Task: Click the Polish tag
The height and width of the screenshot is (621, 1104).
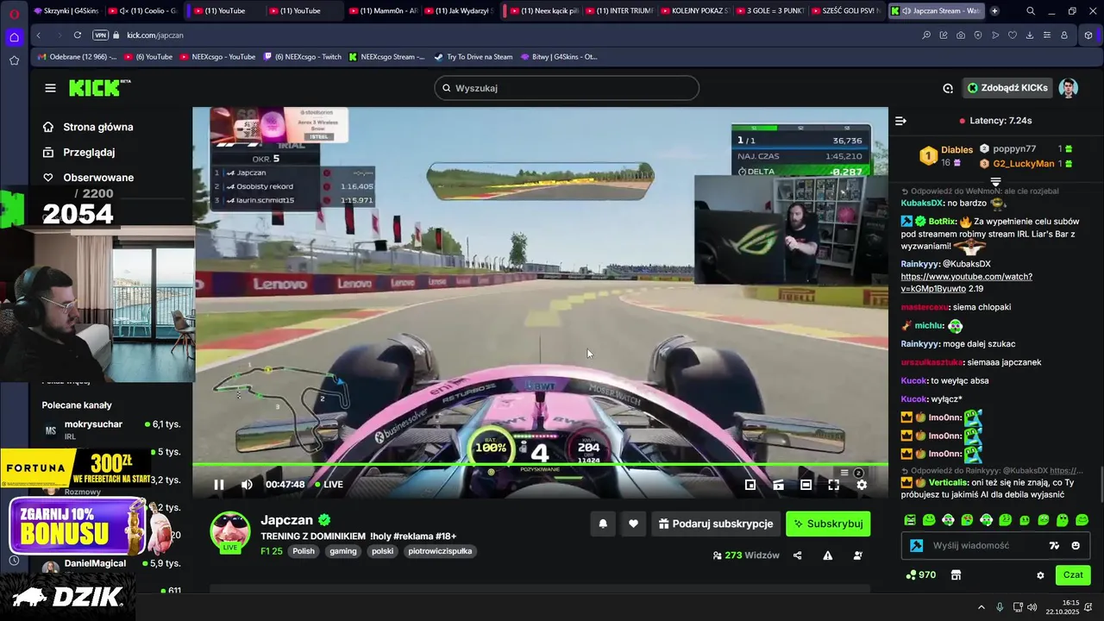Action: pyautogui.click(x=304, y=551)
